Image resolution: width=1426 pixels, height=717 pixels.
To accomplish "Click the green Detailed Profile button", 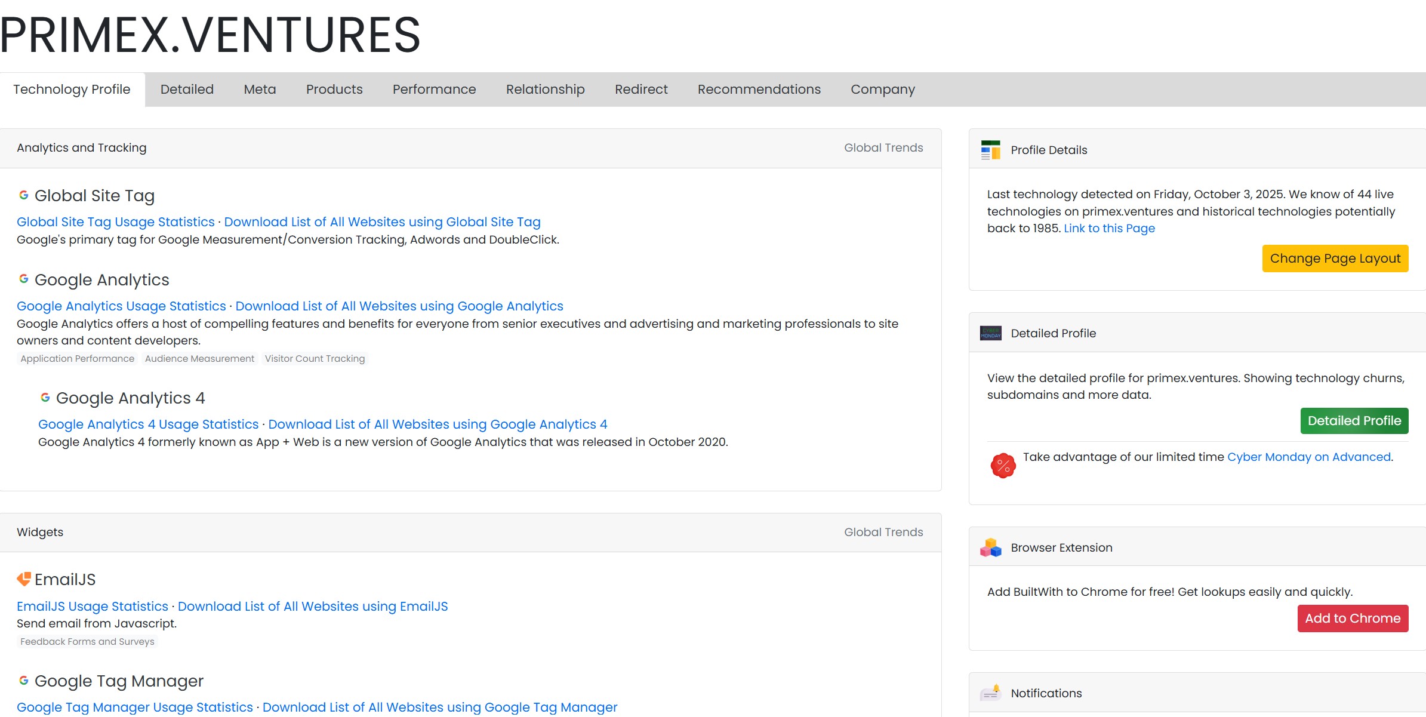I will point(1354,420).
